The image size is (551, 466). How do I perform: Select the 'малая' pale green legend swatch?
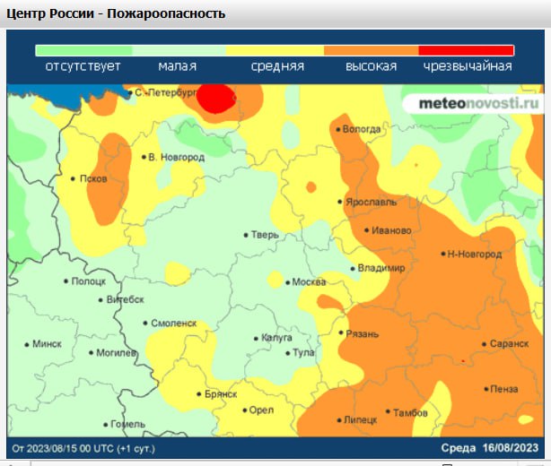(179, 50)
